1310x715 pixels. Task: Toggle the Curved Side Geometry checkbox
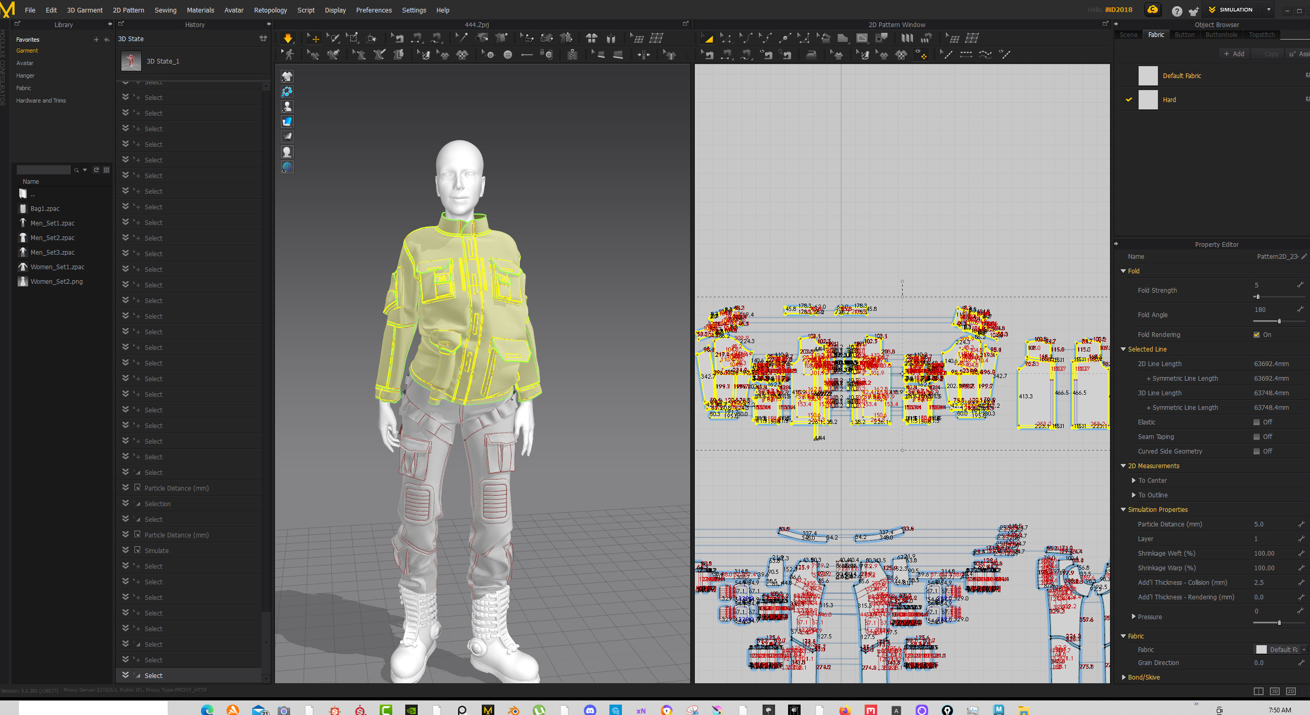click(x=1256, y=451)
